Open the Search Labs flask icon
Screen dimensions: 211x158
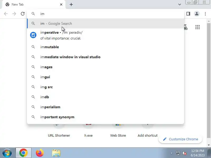186,27
